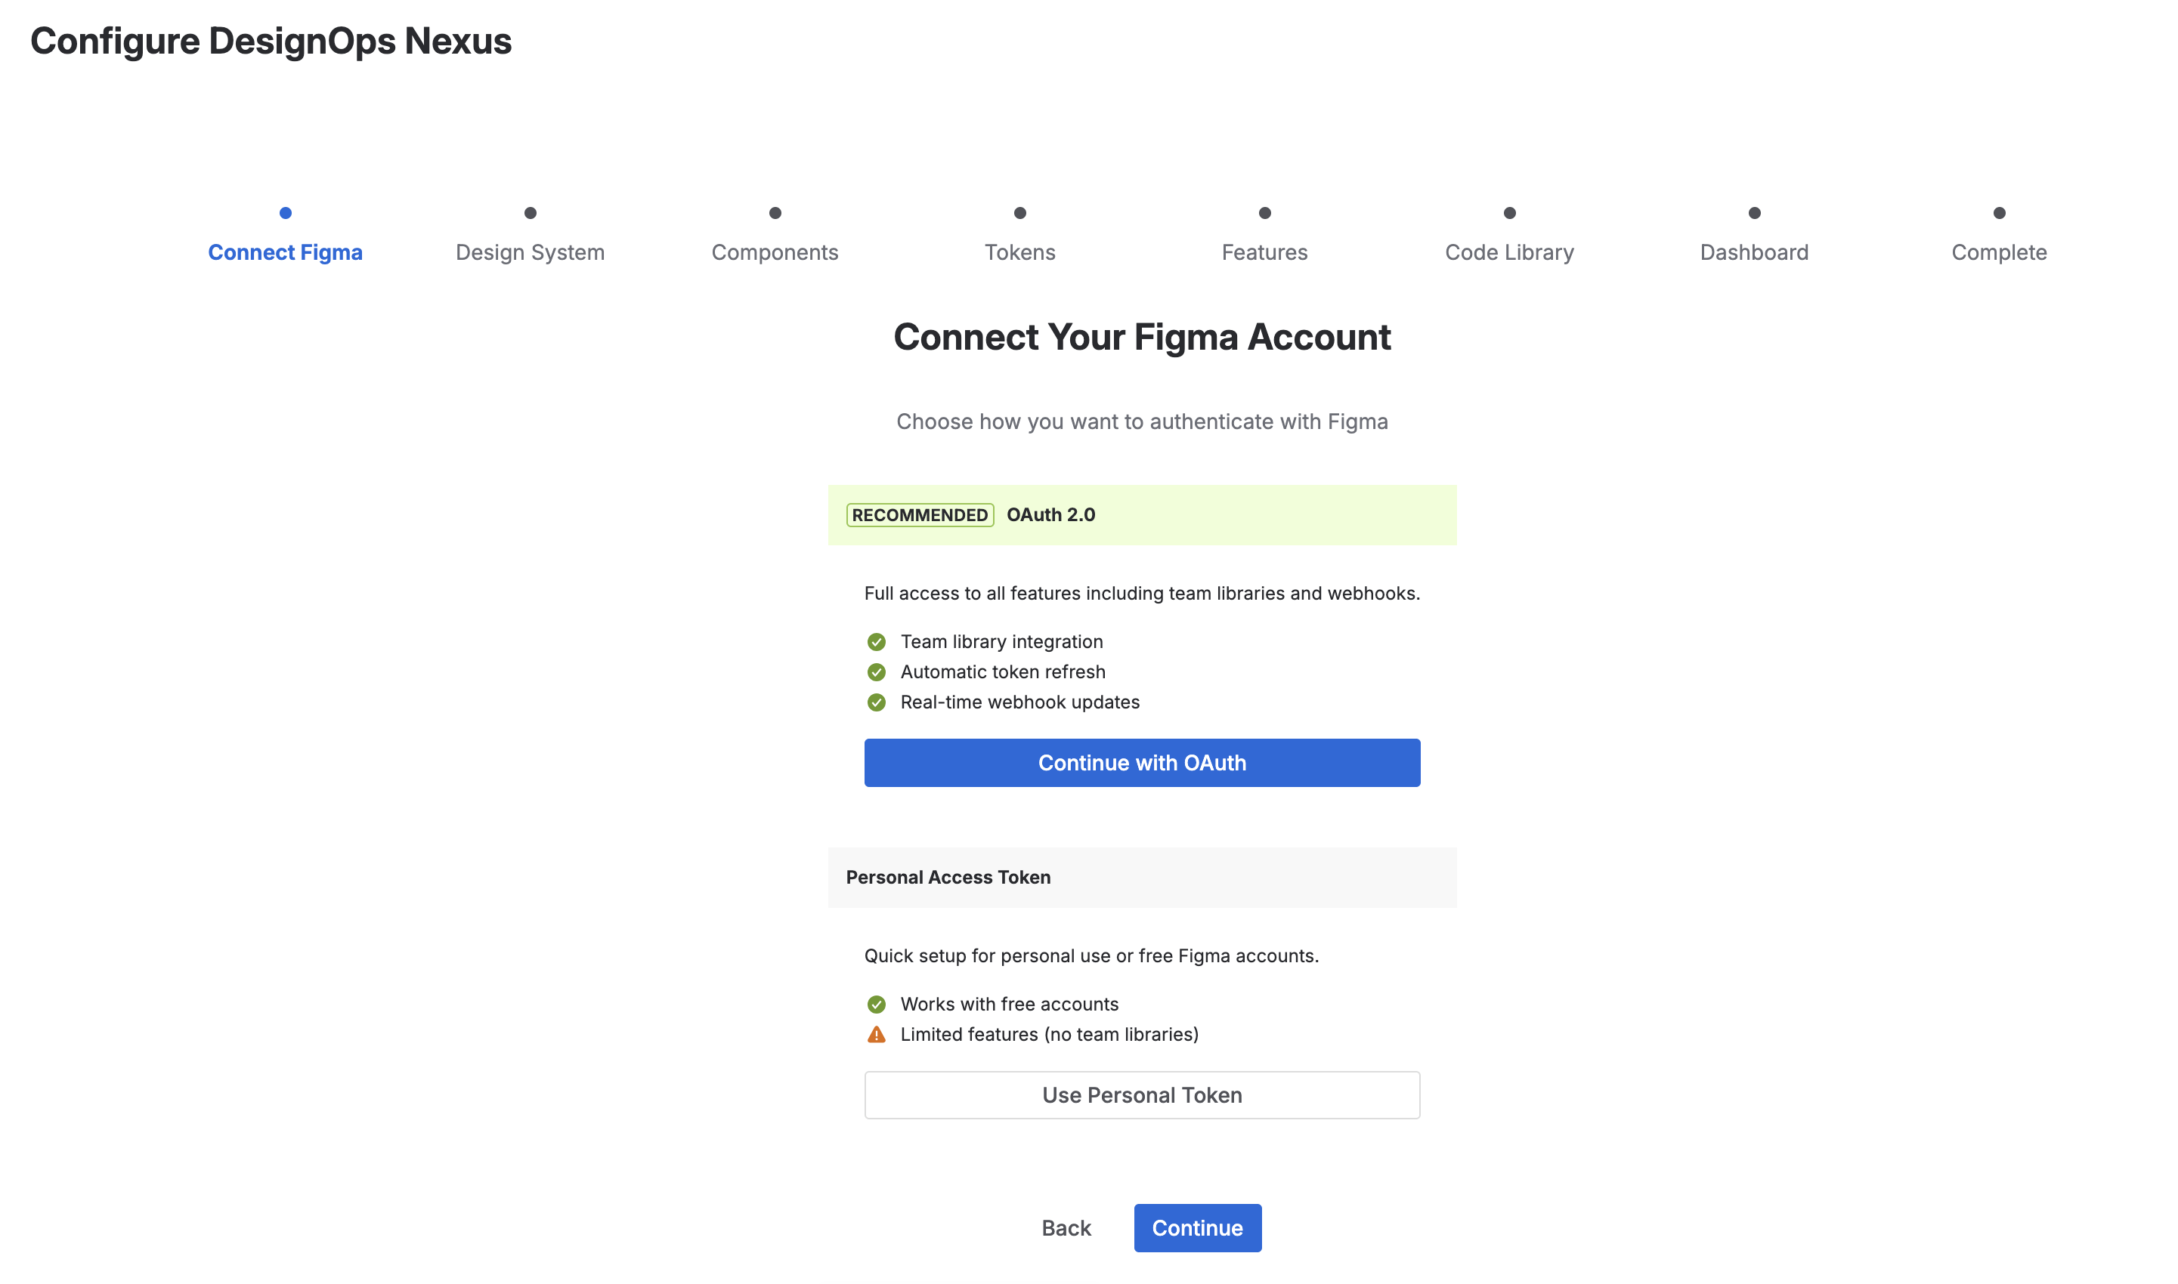This screenshot has height=1284, width=2178.
Task: Click the blue Continue button
Action: 1197,1228
